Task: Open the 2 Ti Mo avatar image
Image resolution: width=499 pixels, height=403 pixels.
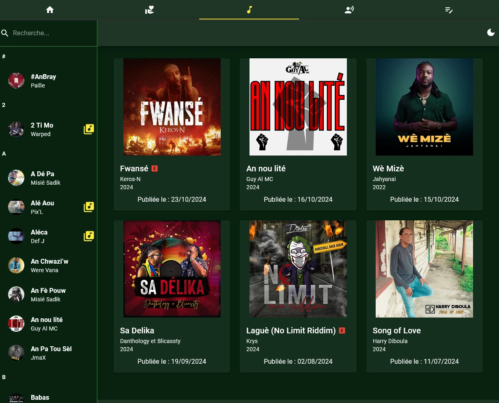Action: [x=16, y=129]
